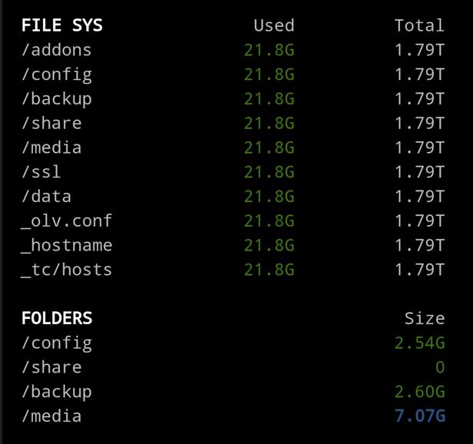Click the 1.79T total value for /media
The image size is (473, 444).
pyautogui.click(x=419, y=147)
